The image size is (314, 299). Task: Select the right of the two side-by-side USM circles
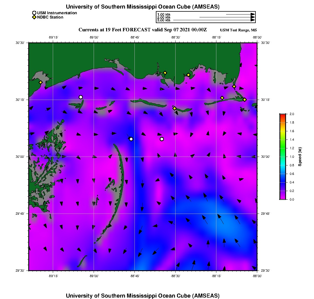point(162,139)
